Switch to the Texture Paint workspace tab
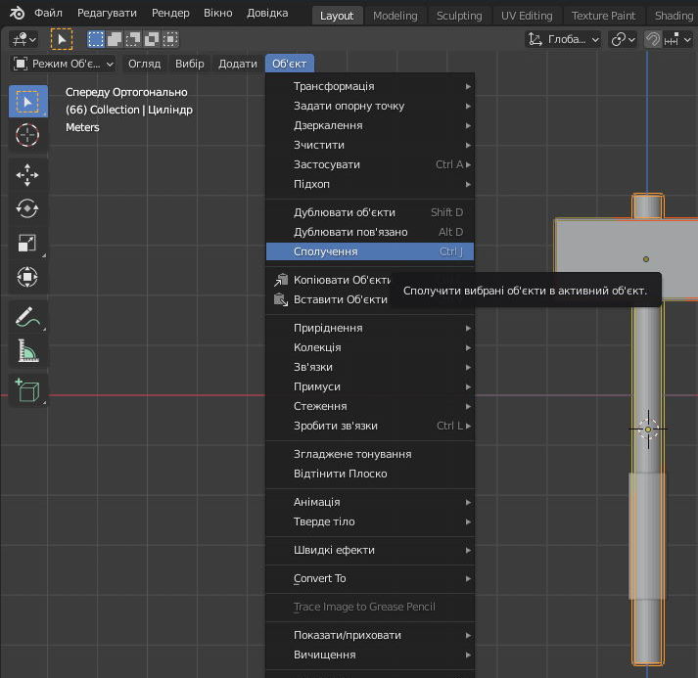The height and width of the screenshot is (678, 698). (x=603, y=16)
